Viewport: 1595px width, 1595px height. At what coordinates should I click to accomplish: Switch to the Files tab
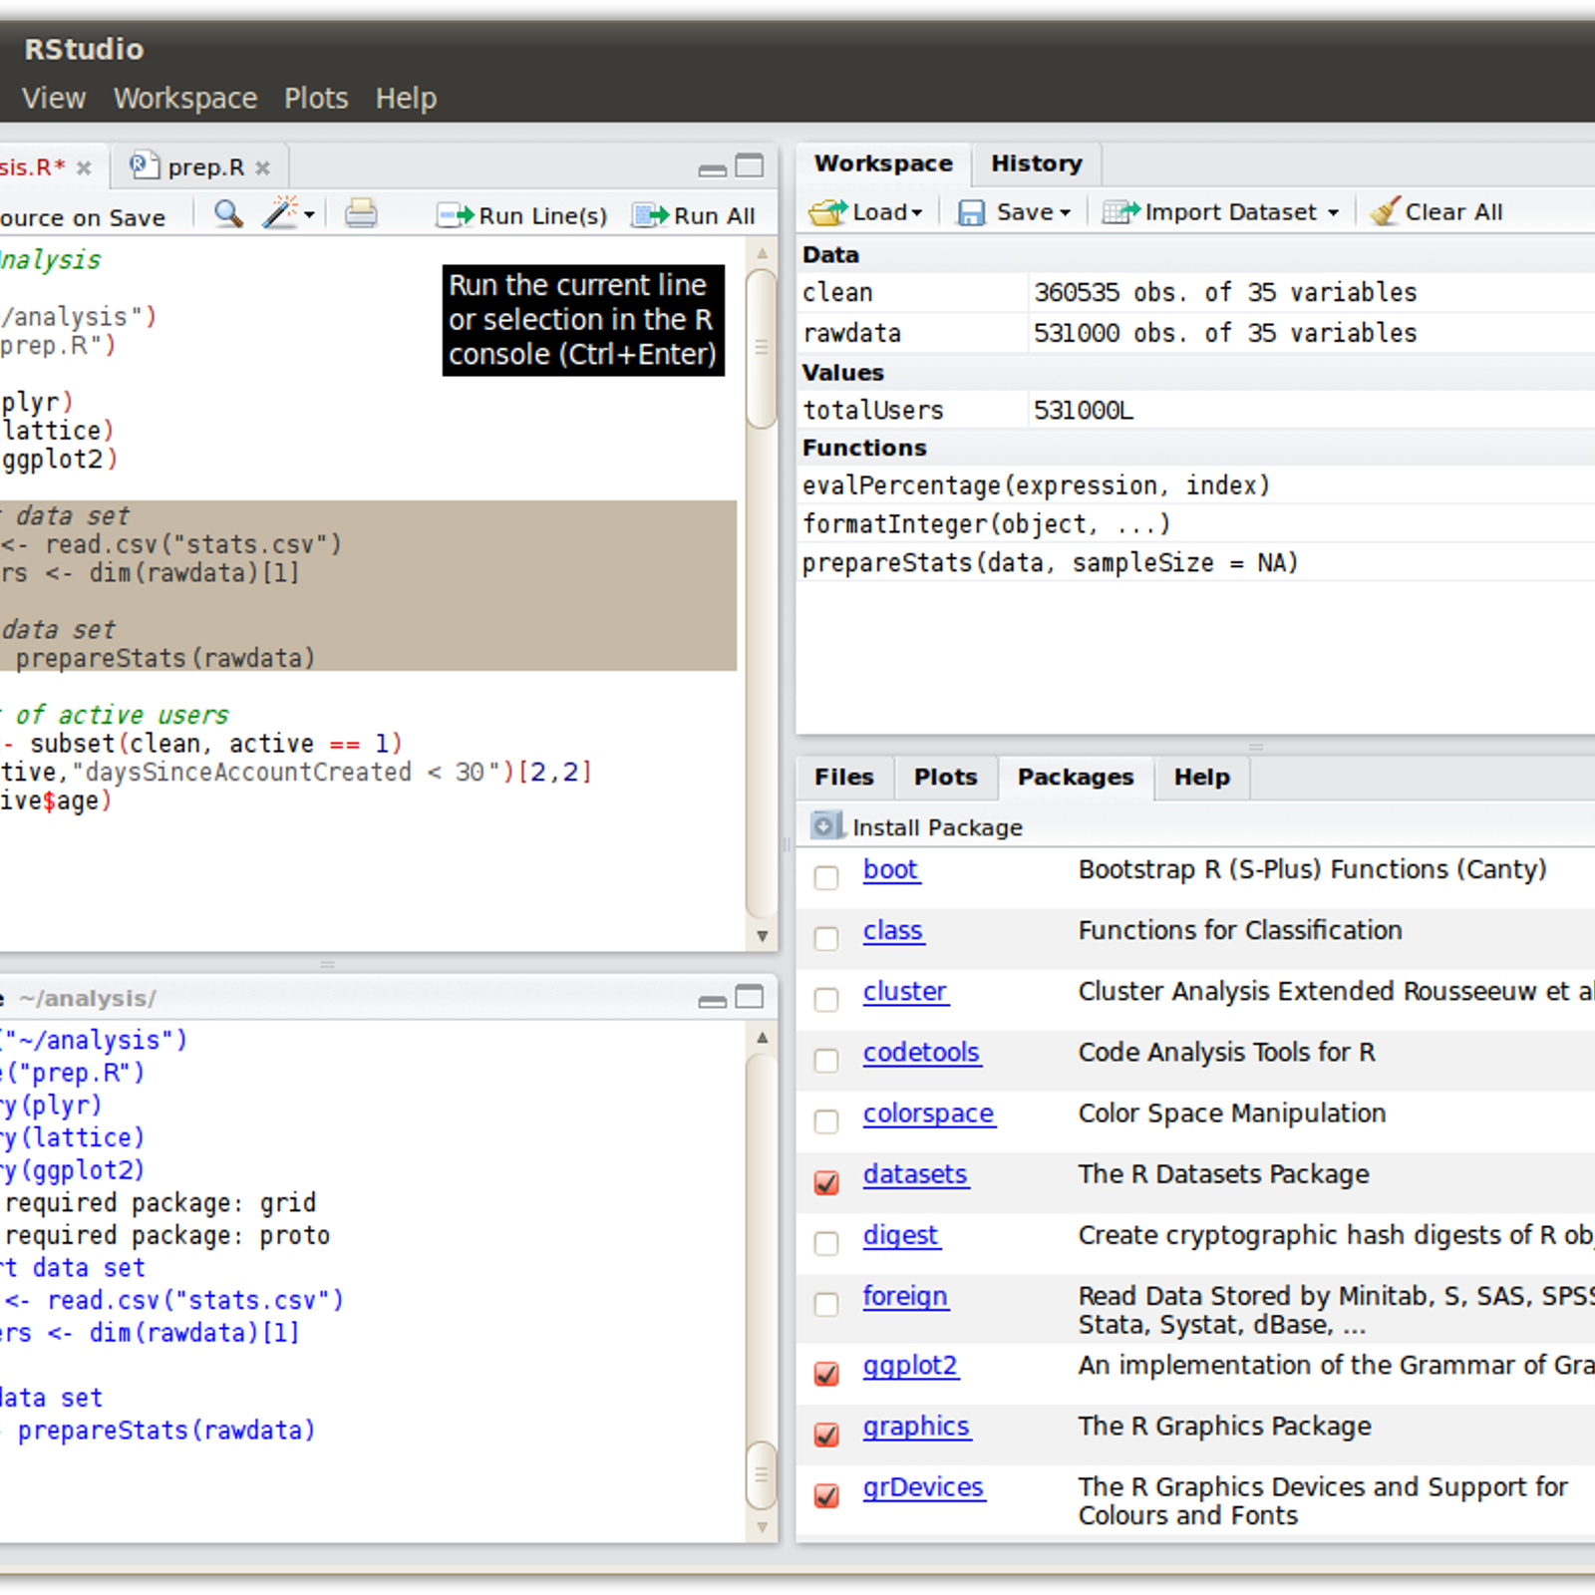[x=844, y=778]
